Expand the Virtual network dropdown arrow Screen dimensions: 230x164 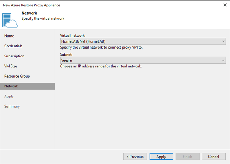point(223,41)
